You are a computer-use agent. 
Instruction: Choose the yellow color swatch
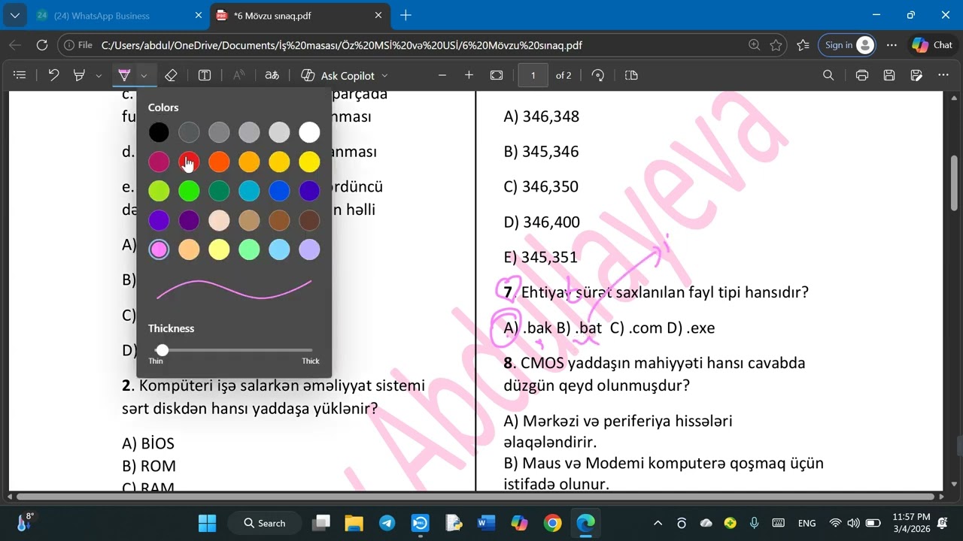tap(309, 162)
